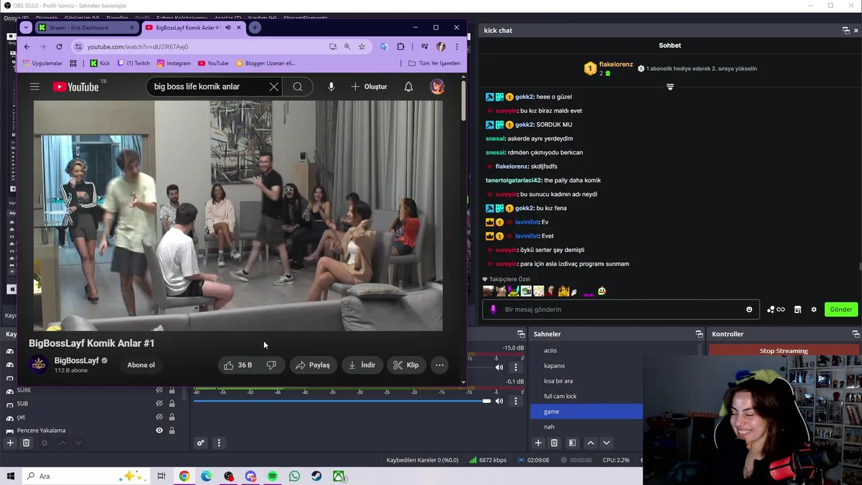Share the video with Paylaş button
The height and width of the screenshot is (485, 862).
(313, 365)
